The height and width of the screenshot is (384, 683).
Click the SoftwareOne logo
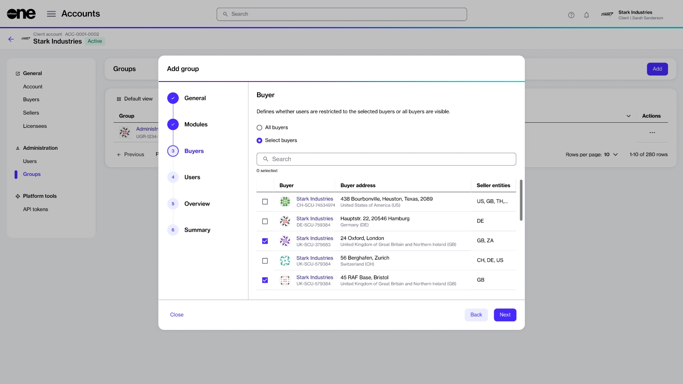click(x=21, y=14)
